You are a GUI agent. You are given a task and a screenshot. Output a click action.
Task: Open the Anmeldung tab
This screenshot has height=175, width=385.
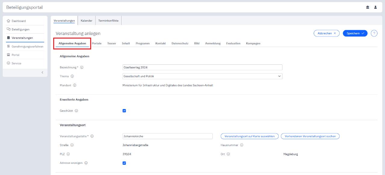(x=213, y=43)
